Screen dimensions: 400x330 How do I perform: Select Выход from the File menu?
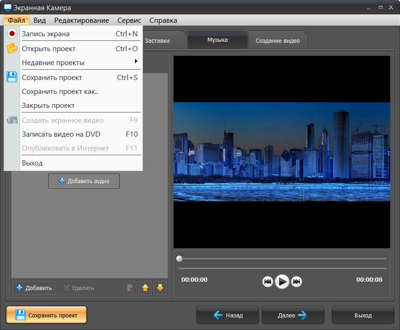(32, 163)
